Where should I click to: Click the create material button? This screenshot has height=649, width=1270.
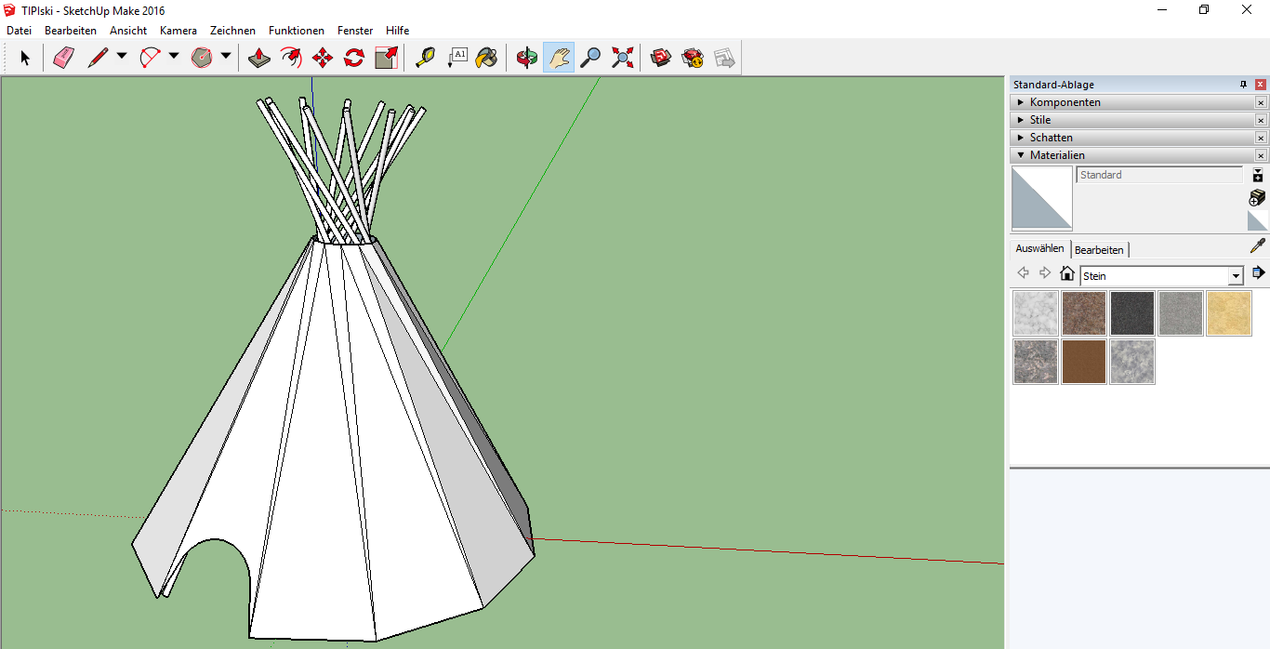[x=1257, y=197]
